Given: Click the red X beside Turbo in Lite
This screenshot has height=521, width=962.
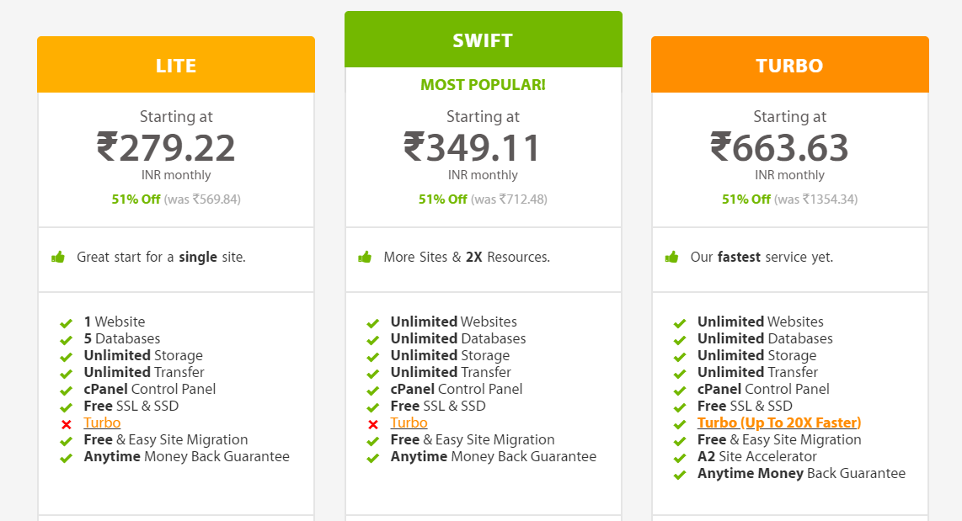Looking at the screenshot, I should tap(66, 424).
